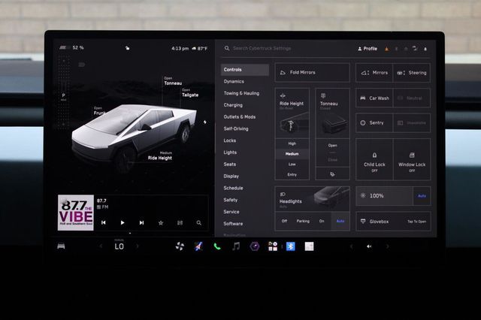Increase temperature with right chevron near LO

[x=138, y=246]
